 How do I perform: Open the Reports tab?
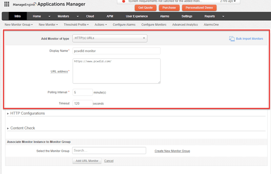(210, 16)
